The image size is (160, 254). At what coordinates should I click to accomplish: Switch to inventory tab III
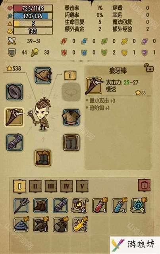(51, 186)
